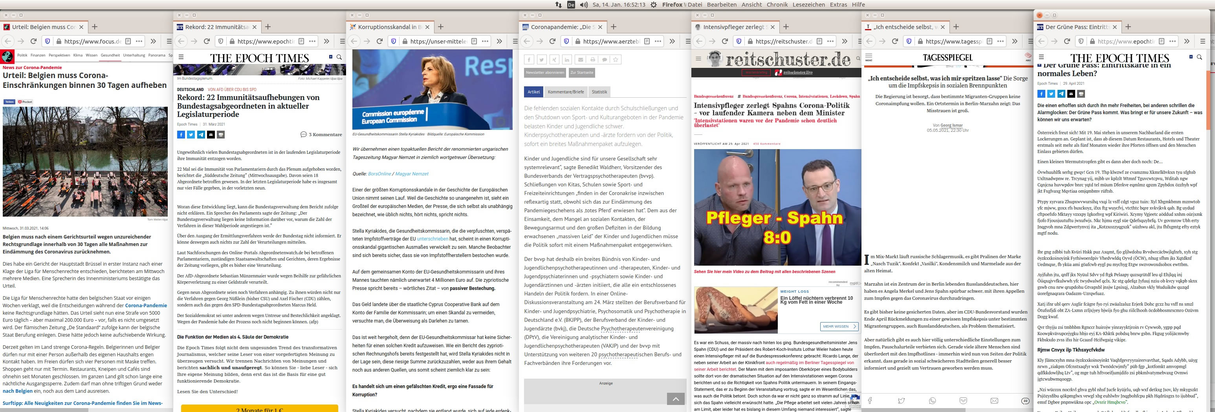This screenshot has height=412, width=1215.
Task: Open page actions dots in Rekord Epoch Times window
Action: point(312,41)
